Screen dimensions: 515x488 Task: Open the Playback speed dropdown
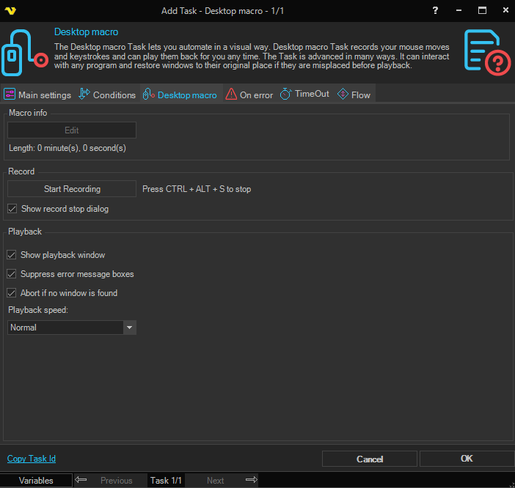point(129,328)
